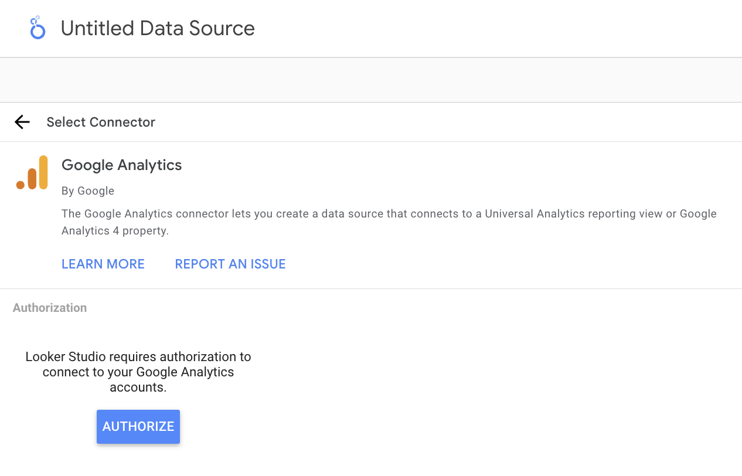Click the Analytics connector logo thumbnail
742x476 pixels.
(32, 172)
